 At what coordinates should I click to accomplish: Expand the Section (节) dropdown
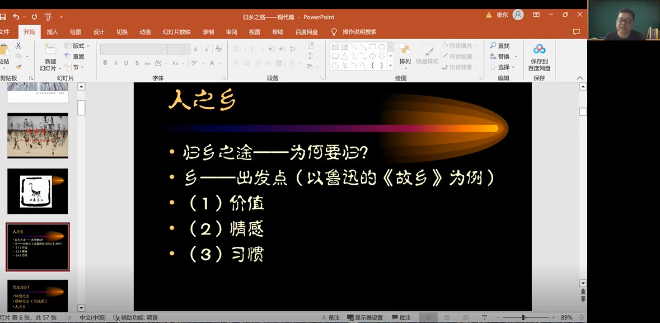[x=74, y=67]
